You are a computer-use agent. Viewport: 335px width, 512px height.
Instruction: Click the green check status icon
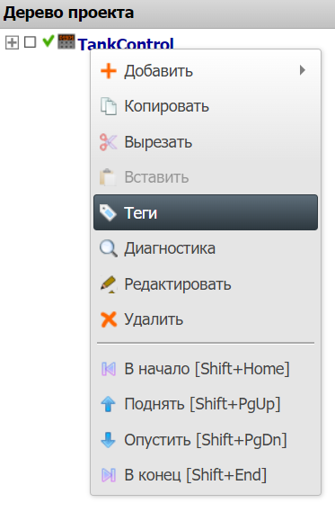click(48, 41)
